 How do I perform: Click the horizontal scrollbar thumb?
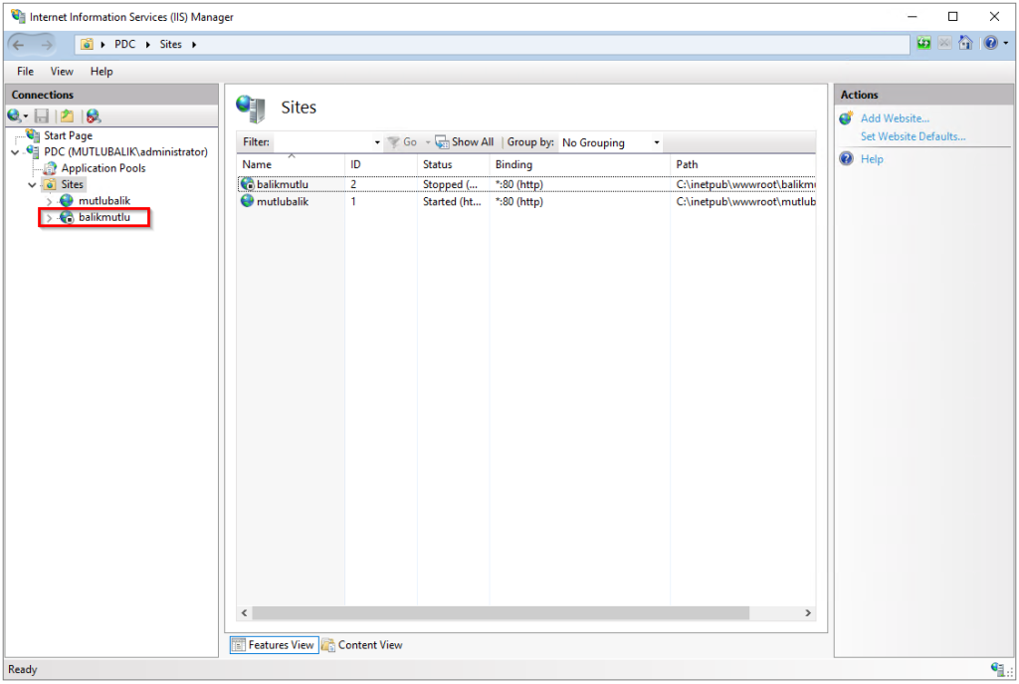[501, 613]
